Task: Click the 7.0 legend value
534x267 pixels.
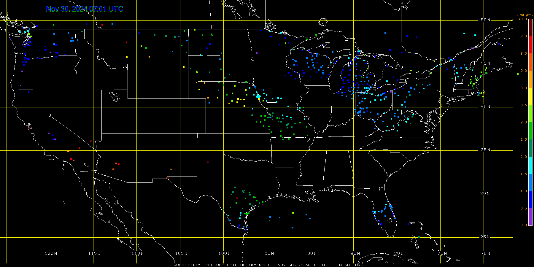Action: [x=524, y=36]
